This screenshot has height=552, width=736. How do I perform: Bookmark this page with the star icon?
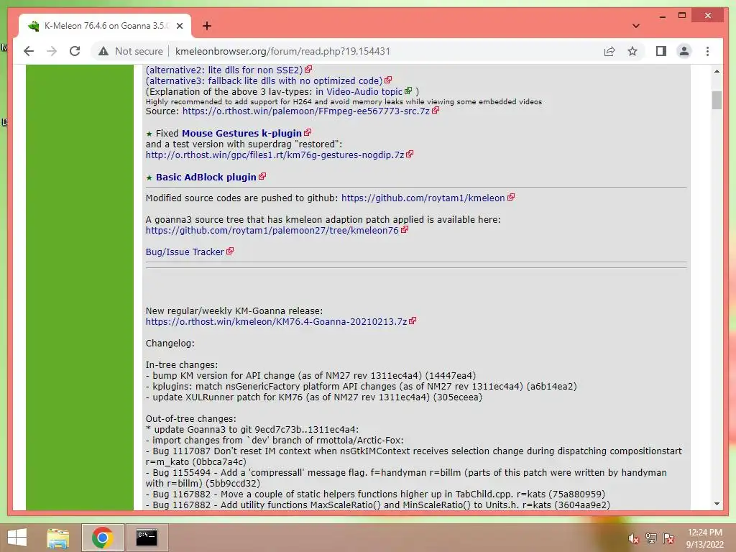coord(632,51)
